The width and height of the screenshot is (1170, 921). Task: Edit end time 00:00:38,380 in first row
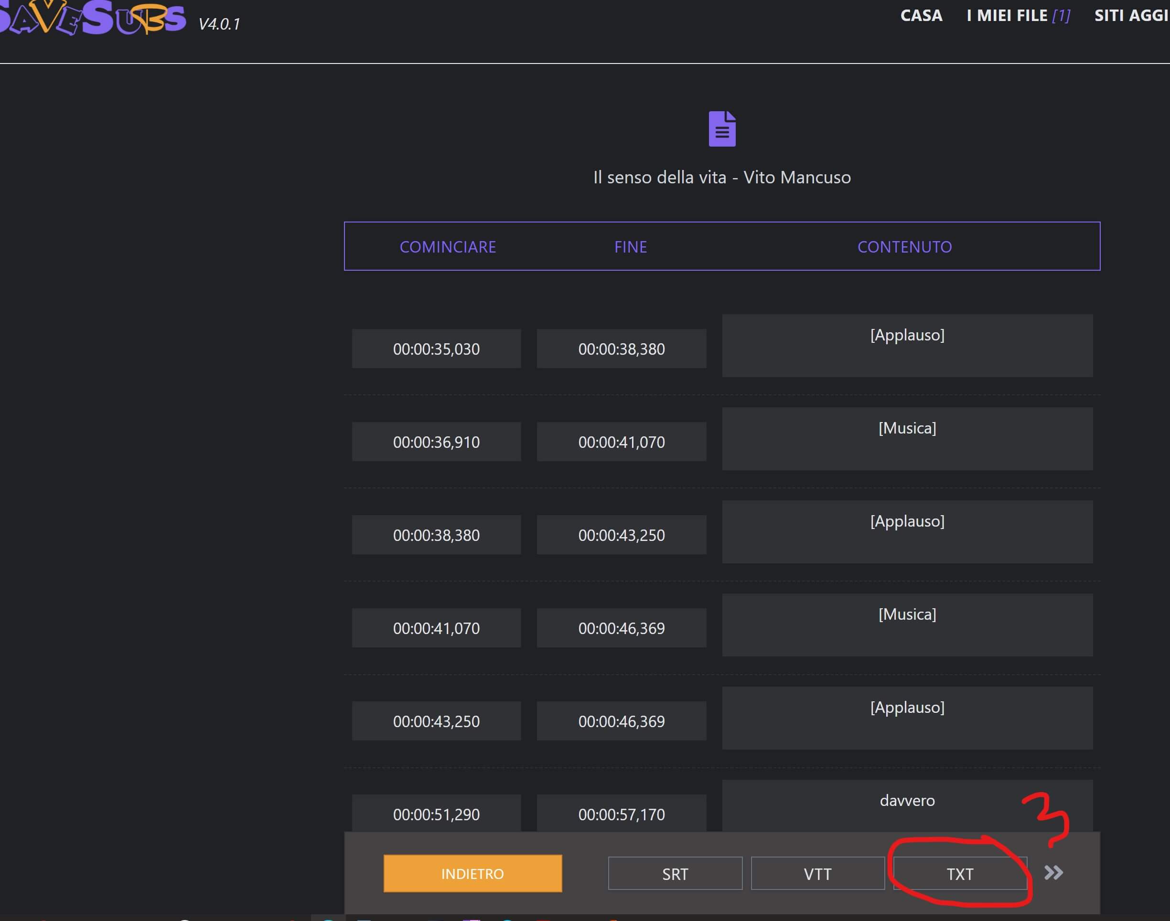(x=621, y=349)
